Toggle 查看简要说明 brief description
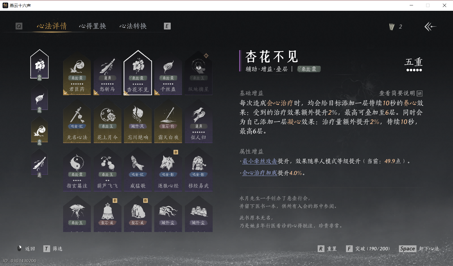Image resolution: width=453 pixels, height=266 pixels. coord(401,93)
